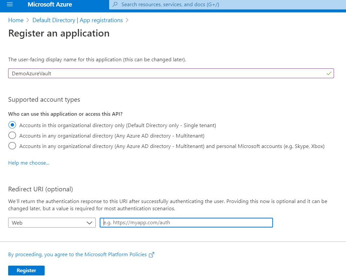The image size is (346, 279).
Task: Click 'Who can use this application' question text
Action: coord(65,114)
